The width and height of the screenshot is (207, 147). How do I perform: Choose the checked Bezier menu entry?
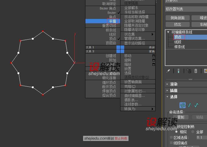click(x=112, y=13)
